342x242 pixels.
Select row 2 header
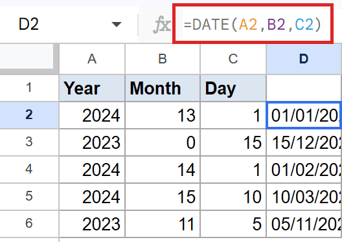click(x=29, y=115)
